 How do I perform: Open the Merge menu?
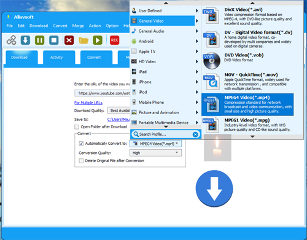tap(78, 26)
